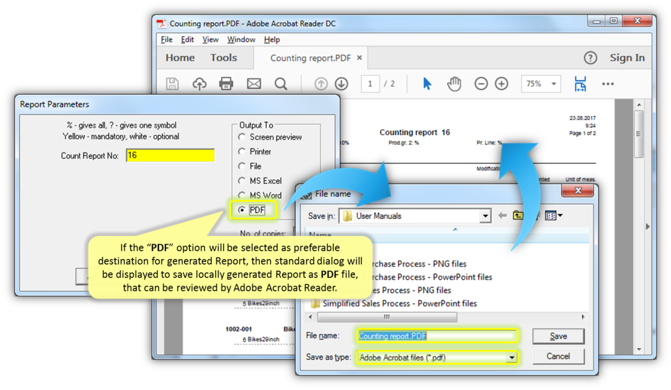The width and height of the screenshot is (671, 390).
Task: Click the Up One Level folder icon
Action: (518, 215)
